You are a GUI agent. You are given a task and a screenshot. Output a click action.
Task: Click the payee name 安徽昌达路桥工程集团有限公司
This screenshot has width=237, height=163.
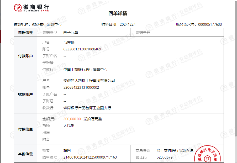tap(89, 81)
